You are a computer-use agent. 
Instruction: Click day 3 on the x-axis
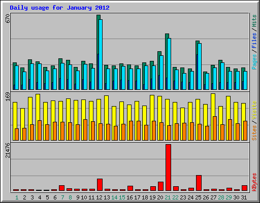(32, 197)
